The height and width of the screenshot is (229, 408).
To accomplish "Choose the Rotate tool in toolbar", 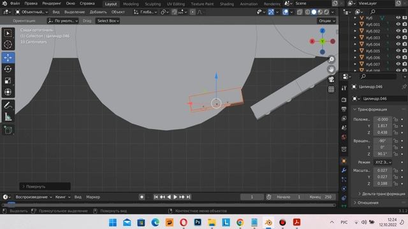I will pos(8,69).
